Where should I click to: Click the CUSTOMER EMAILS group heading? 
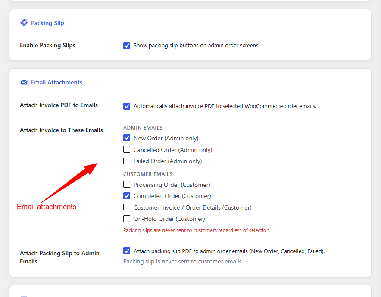pyautogui.click(x=148, y=174)
